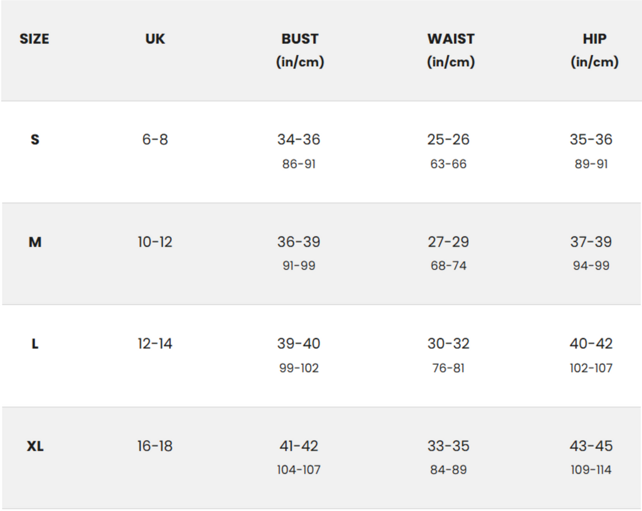642x511 pixels.
Task: Select UK size 12-14 cell
Action: pos(155,344)
